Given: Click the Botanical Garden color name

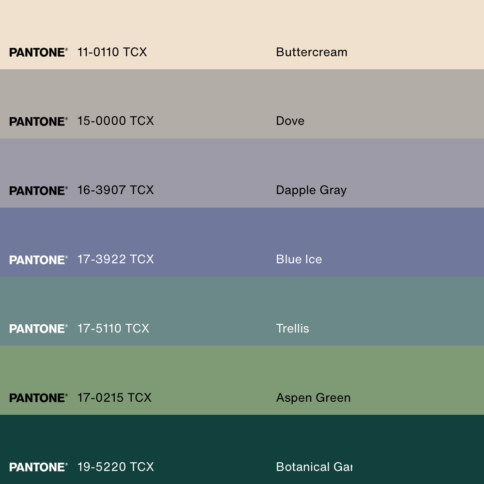Looking at the screenshot, I should pyautogui.click(x=314, y=467).
